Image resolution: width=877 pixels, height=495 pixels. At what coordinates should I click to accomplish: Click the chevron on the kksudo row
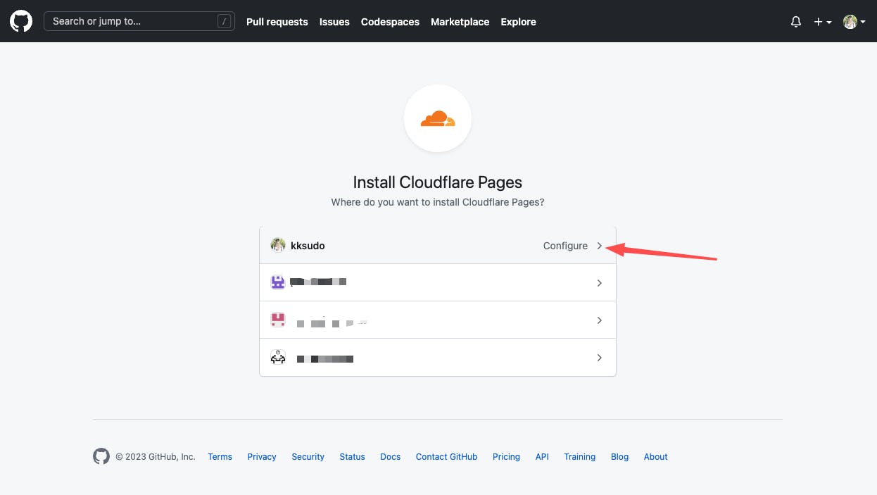pos(600,246)
